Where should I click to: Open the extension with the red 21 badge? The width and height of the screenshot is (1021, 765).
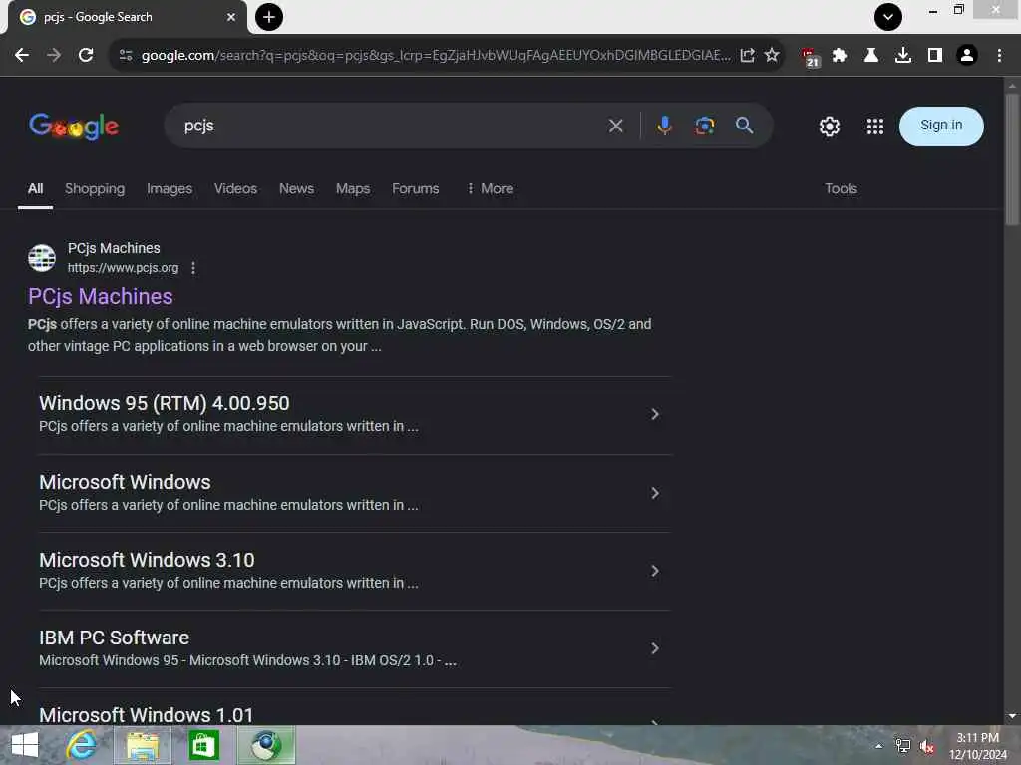tap(810, 57)
